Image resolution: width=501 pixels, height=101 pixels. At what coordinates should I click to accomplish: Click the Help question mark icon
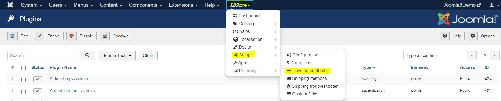(x=444, y=36)
